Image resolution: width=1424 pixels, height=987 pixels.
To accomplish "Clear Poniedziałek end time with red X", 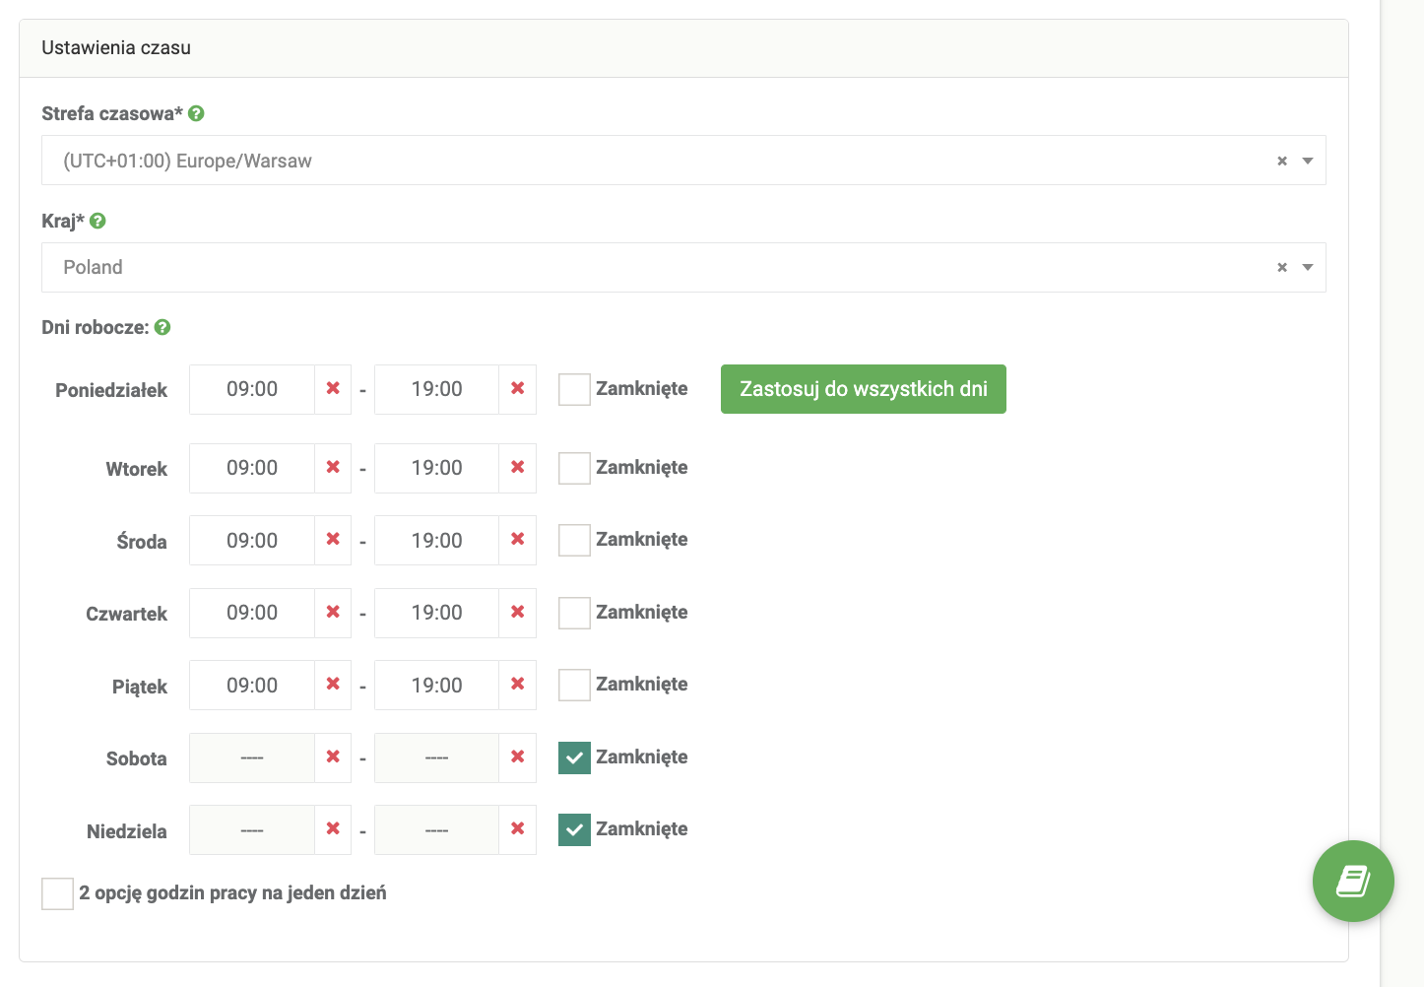I will (x=518, y=389).
